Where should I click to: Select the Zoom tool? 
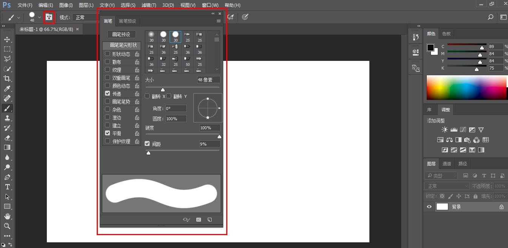(x=7, y=226)
